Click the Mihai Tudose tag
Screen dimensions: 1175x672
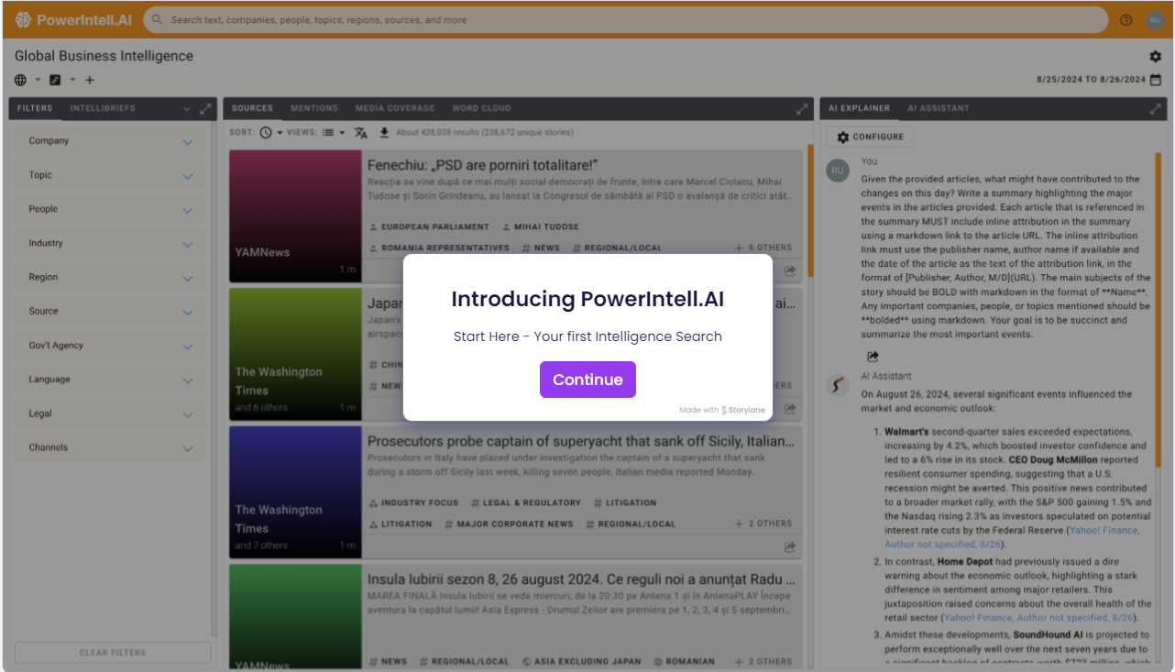point(541,226)
